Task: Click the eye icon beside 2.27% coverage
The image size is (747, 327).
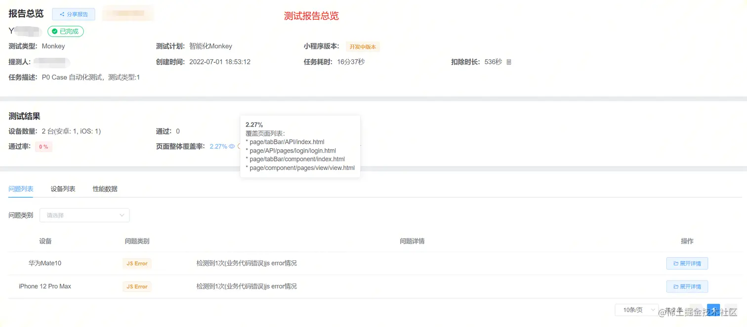Action: 232,147
